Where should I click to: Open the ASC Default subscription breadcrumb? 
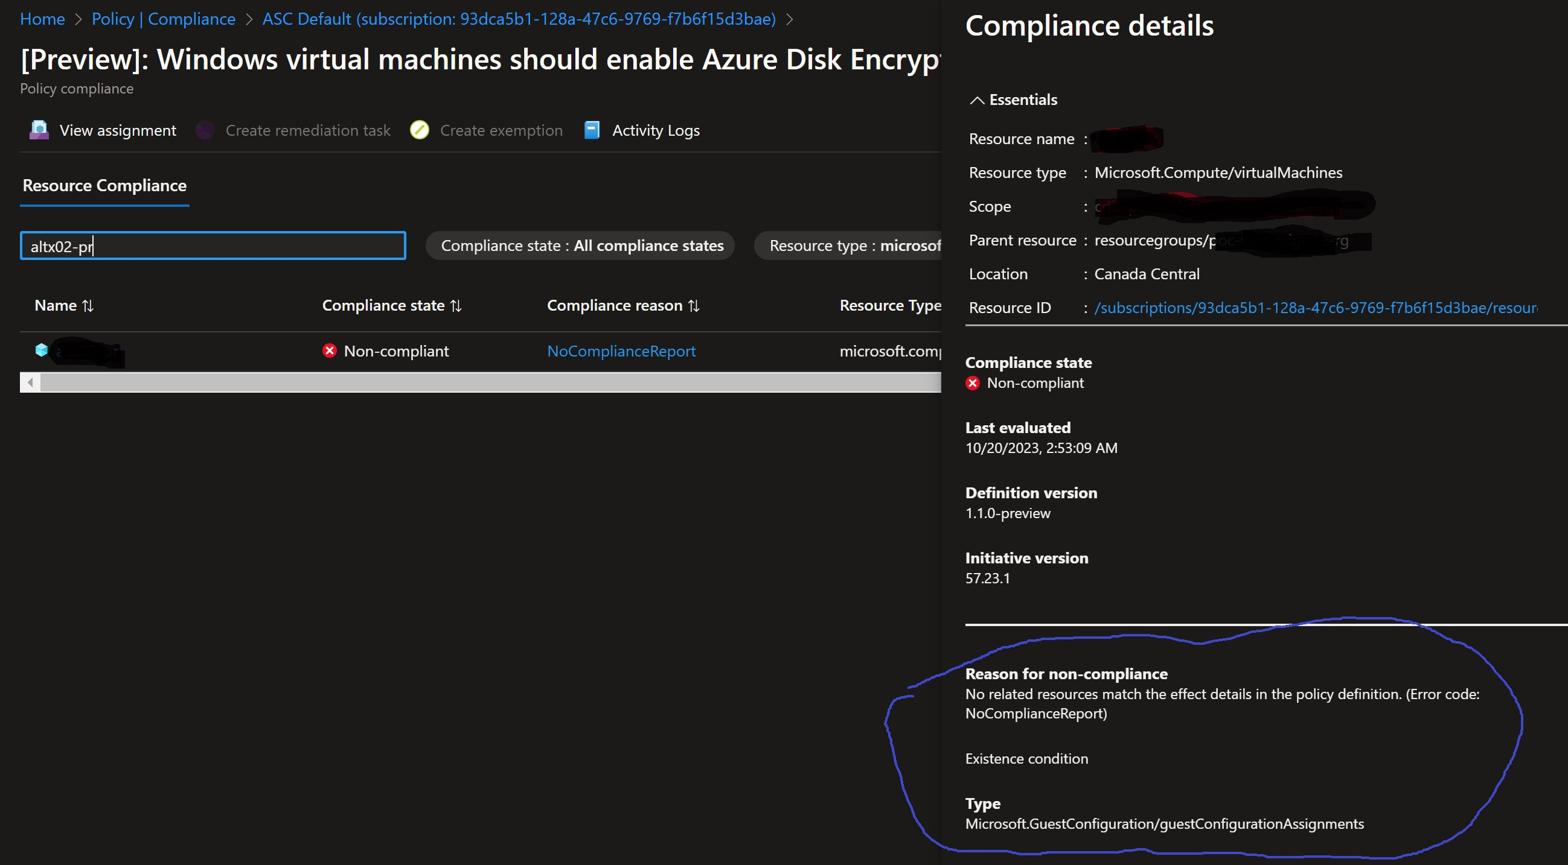(518, 19)
